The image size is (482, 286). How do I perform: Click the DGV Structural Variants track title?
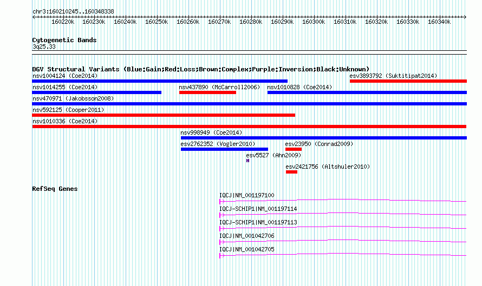[201, 69]
